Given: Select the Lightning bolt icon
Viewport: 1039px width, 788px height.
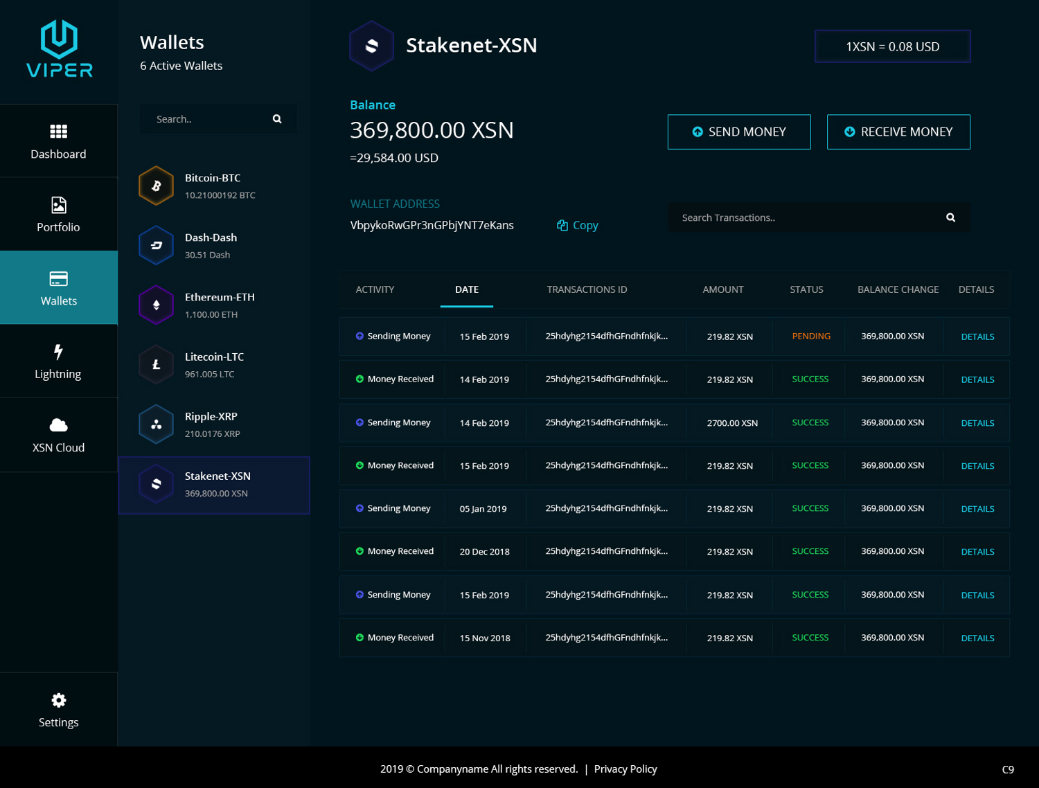Looking at the screenshot, I should [x=59, y=352].
